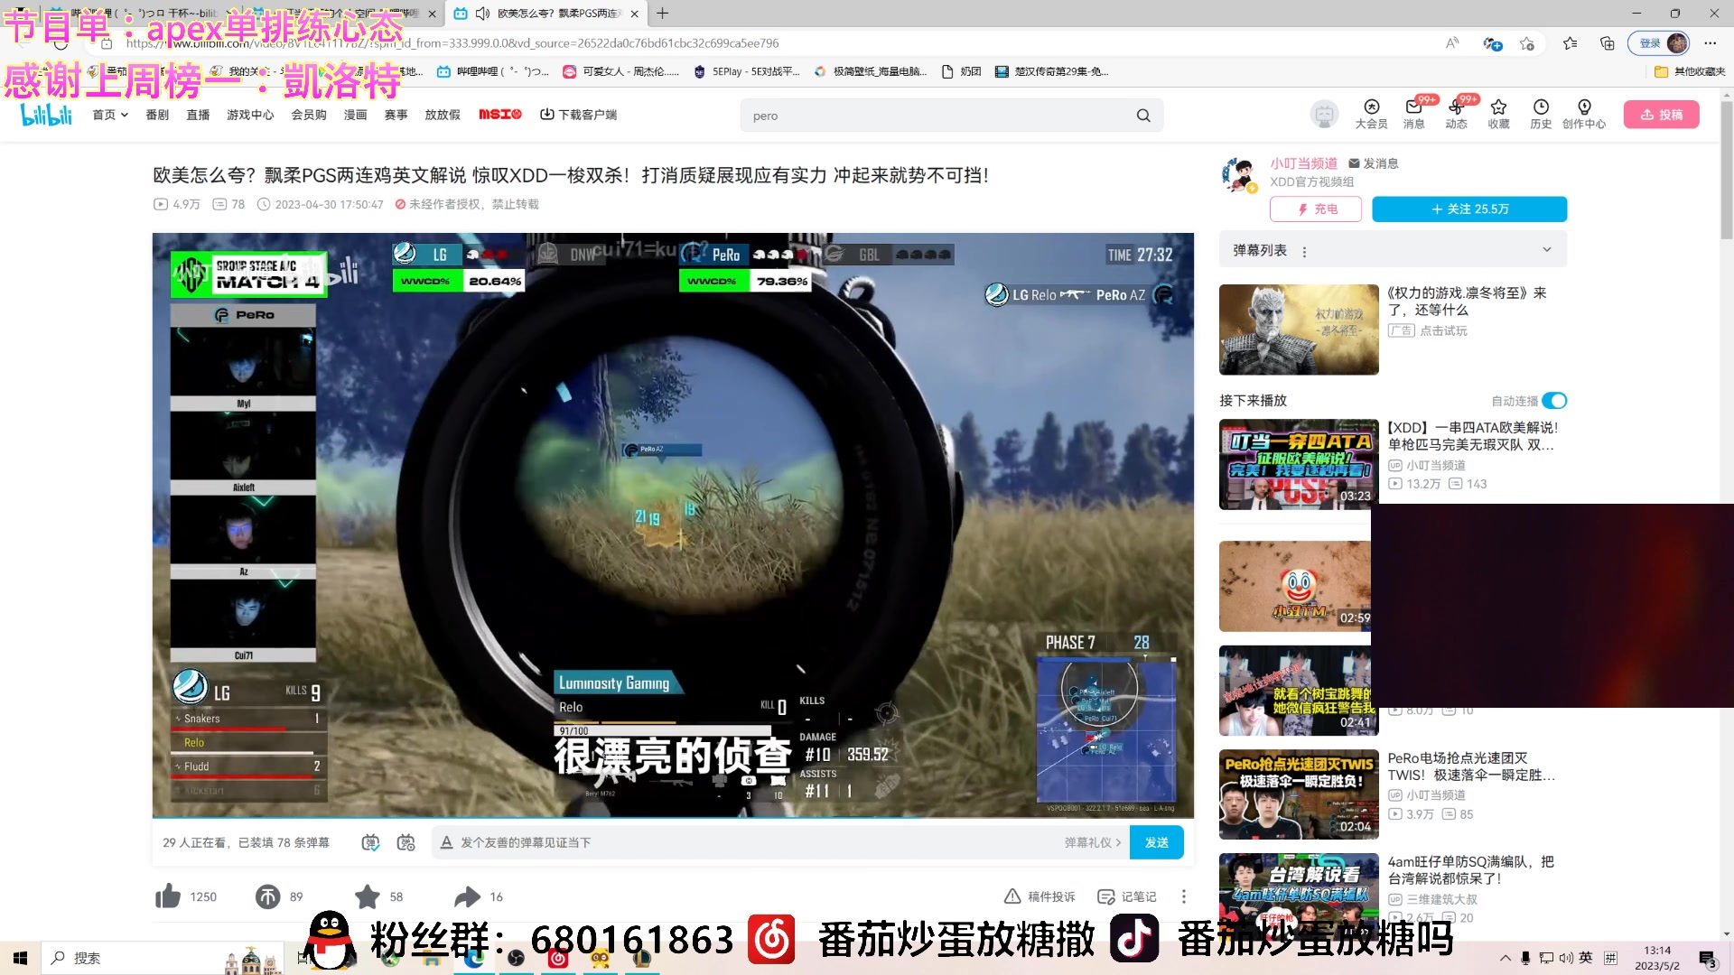Open the 小叮当频道 uploader name
This screenshot has height=975, width=1734.
(1303, 163)
